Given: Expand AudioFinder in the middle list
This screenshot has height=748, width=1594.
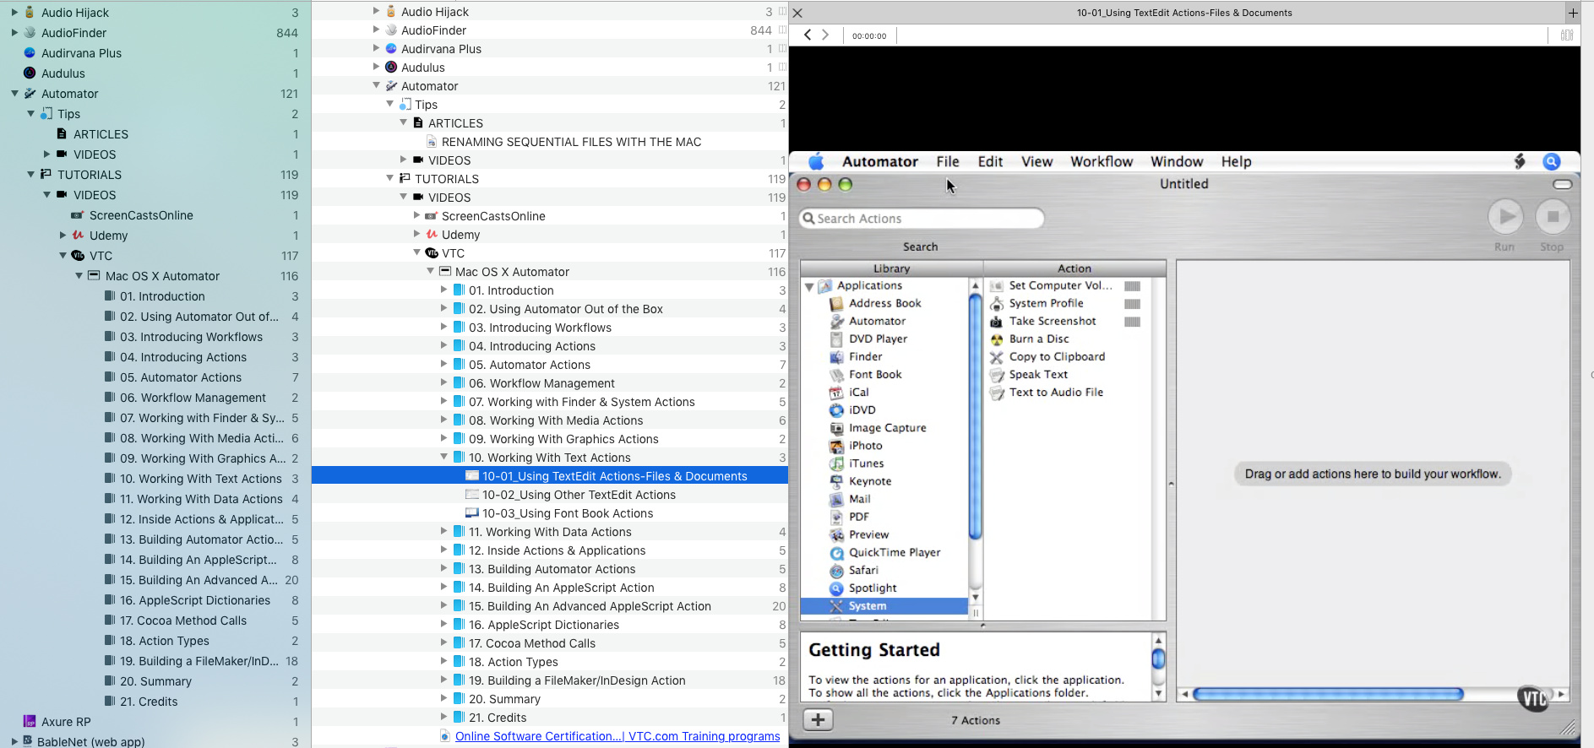Looking at the screenshot, I should coord(377,30).
